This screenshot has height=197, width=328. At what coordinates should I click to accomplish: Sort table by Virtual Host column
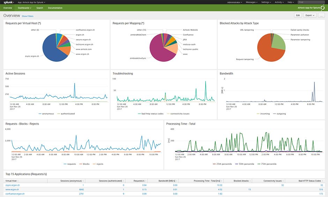(x=12, y=181)
